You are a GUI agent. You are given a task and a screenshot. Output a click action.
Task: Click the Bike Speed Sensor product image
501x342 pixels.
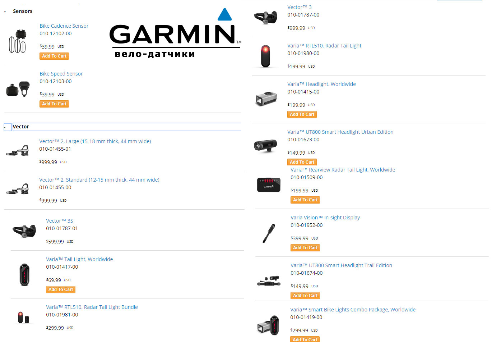click(18, 89)
